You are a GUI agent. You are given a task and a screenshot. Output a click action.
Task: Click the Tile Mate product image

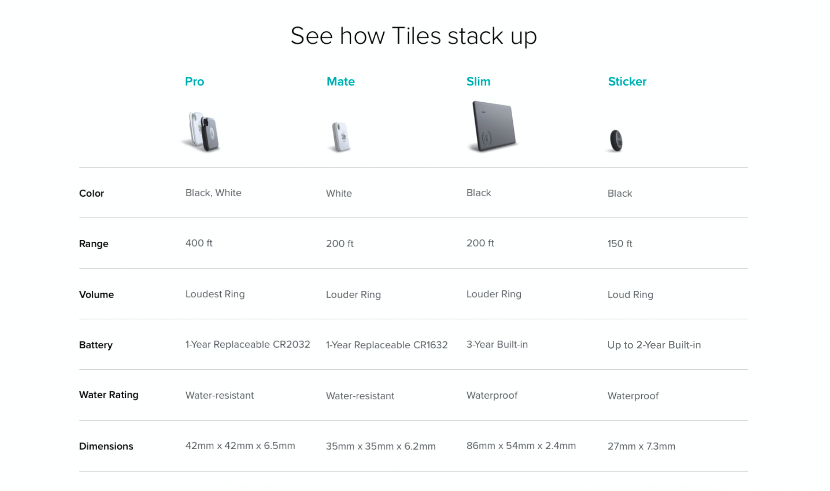point(341,137)
